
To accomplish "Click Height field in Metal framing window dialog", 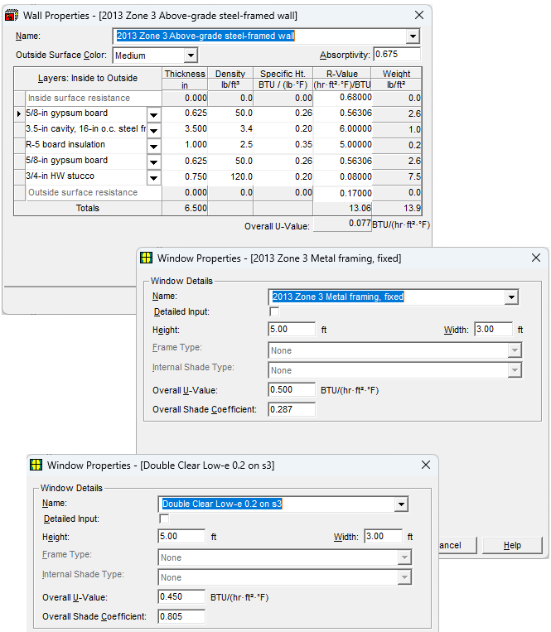I will pos(292,329).
